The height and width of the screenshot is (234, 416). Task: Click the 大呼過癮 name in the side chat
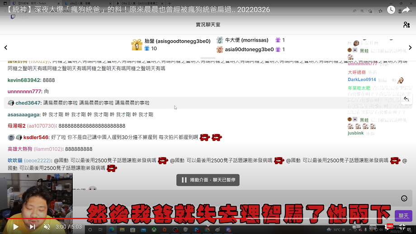click(357, 72)
